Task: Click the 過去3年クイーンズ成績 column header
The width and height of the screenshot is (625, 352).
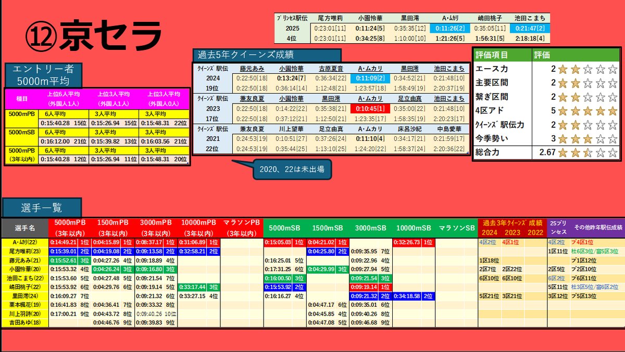Action: (512, 228)
